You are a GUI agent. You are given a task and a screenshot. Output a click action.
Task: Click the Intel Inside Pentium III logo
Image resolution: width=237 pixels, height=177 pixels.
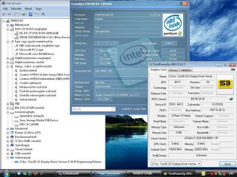173,25
